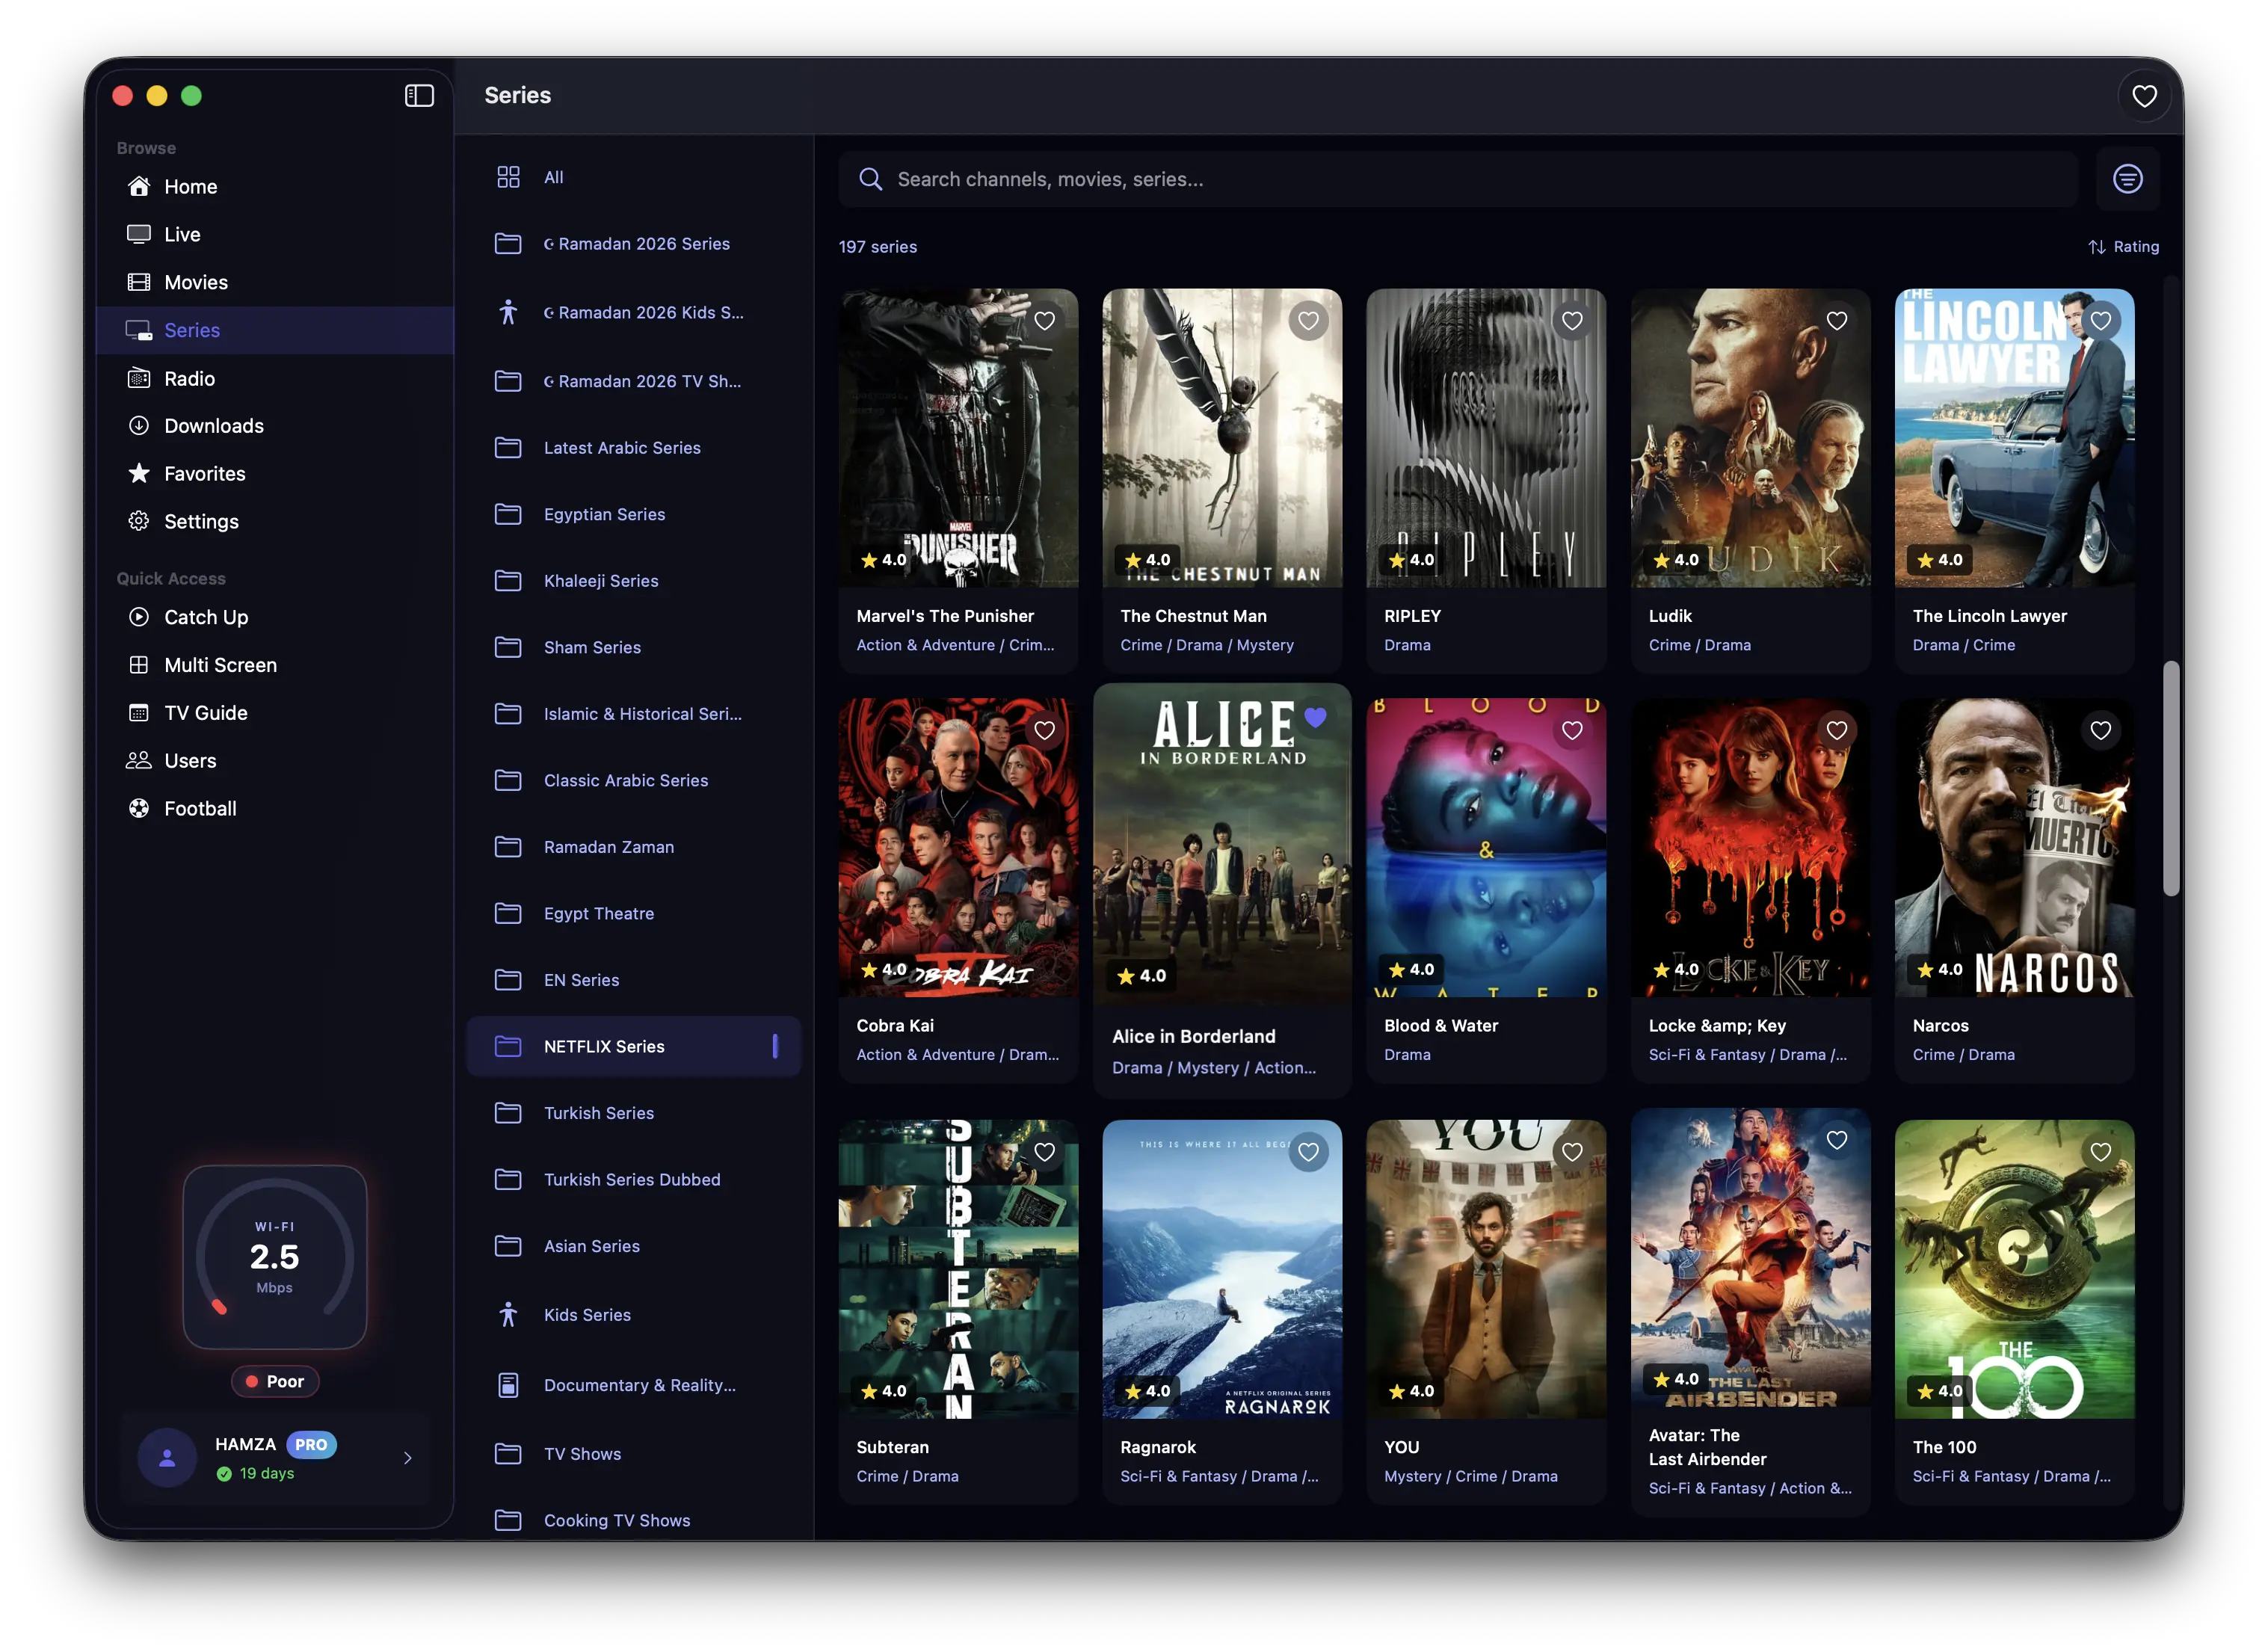2268x1652 pixels.
Task: Click the Wi-Fi speed gauge
Action: point(275,1257)
